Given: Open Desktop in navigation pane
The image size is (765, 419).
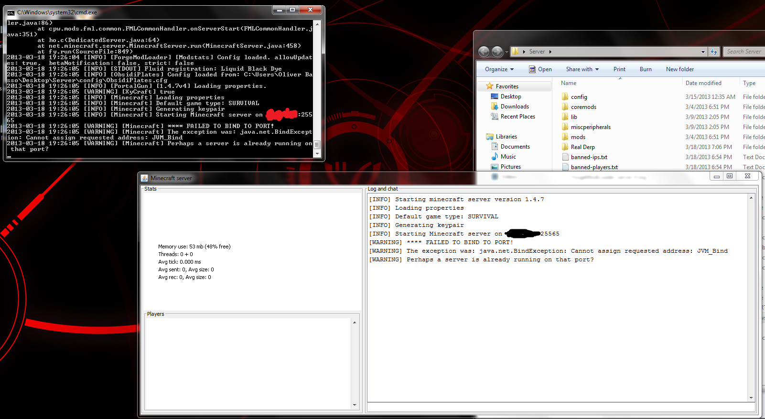Looking at the screenshot, I should click(x=511, y=97).
